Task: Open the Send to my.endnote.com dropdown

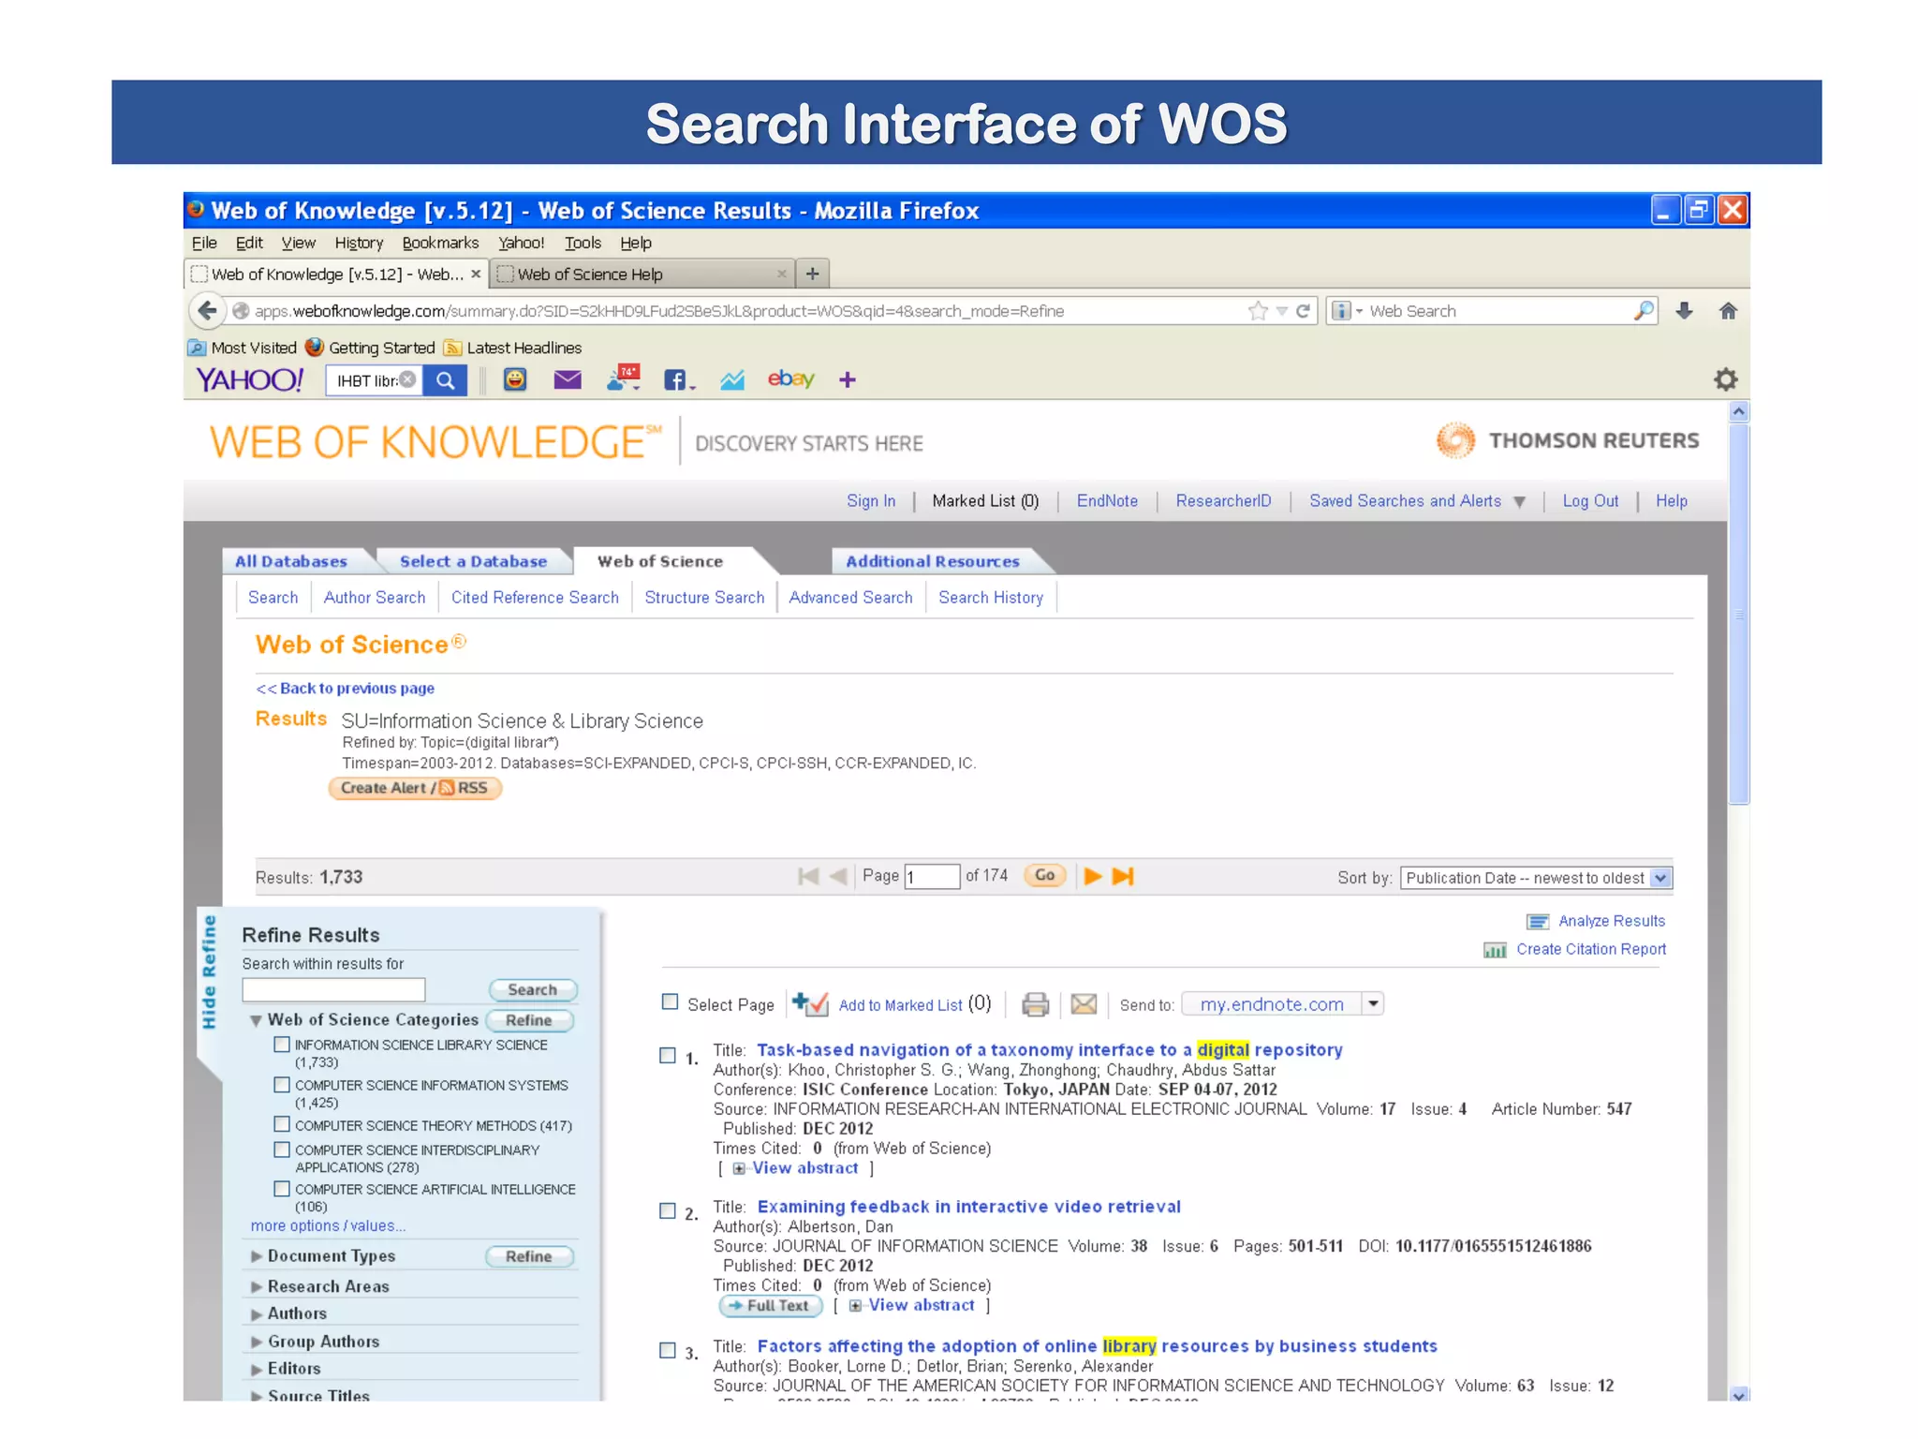Action: (1373, 1003)
